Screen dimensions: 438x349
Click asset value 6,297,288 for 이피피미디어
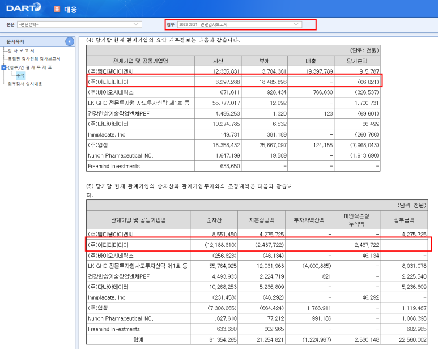(227, 82)
